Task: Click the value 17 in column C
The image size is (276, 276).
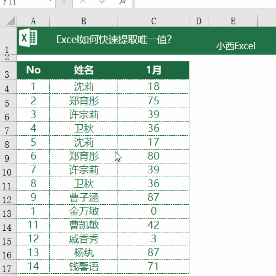Action: tap(153, 142)
